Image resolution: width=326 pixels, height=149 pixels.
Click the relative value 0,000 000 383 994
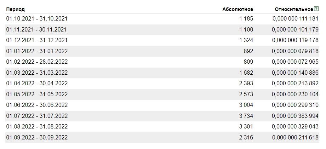295,116
